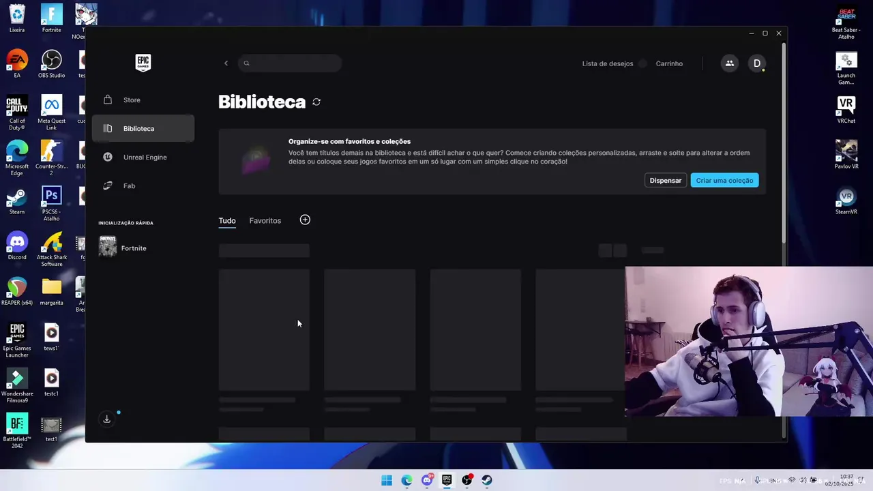The width and height of the screenshot is (873, 491).
Task: Click the Dispensar button
Action: pyautogui.click(x=666, y=181)
